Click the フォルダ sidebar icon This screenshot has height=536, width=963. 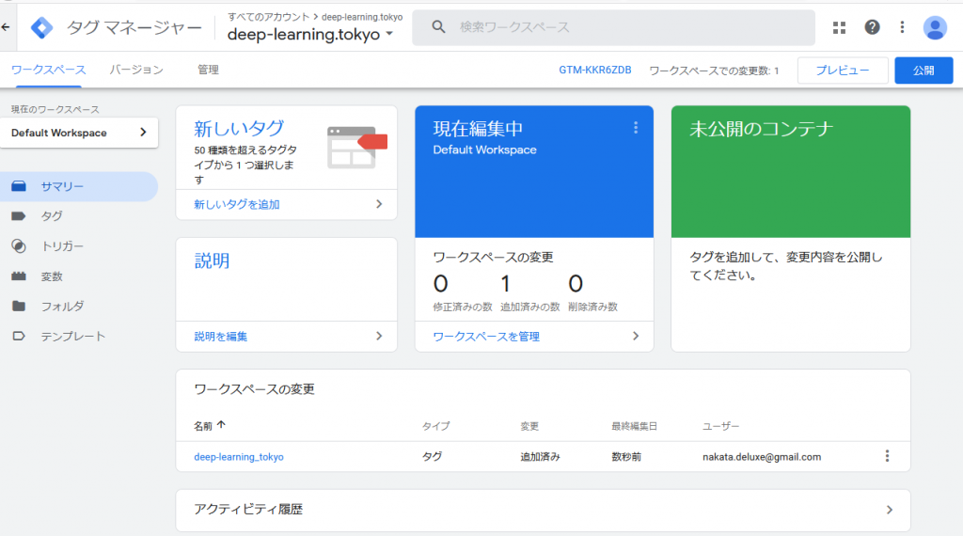19,306
